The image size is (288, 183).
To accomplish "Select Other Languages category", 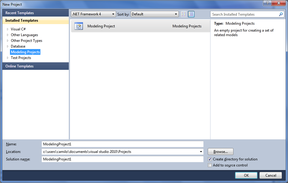I will click(24, 35).
